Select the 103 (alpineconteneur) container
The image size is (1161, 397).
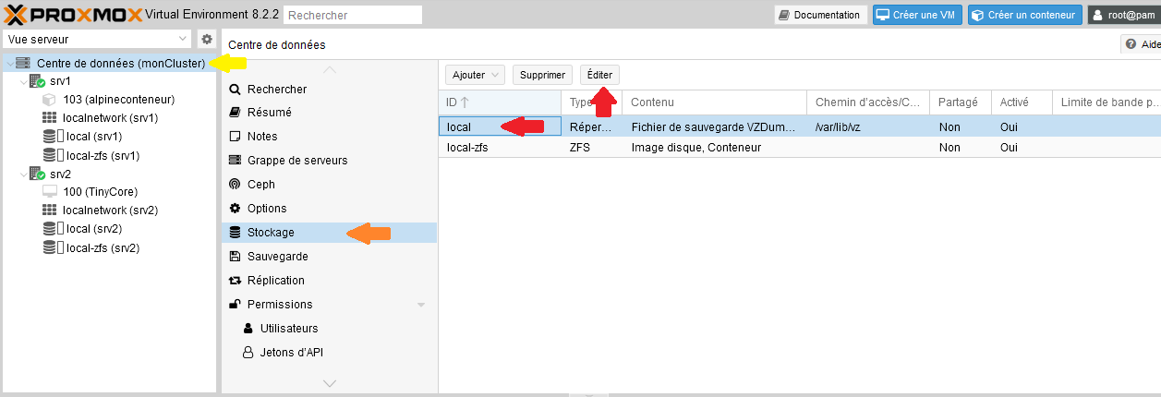(118, 99)
